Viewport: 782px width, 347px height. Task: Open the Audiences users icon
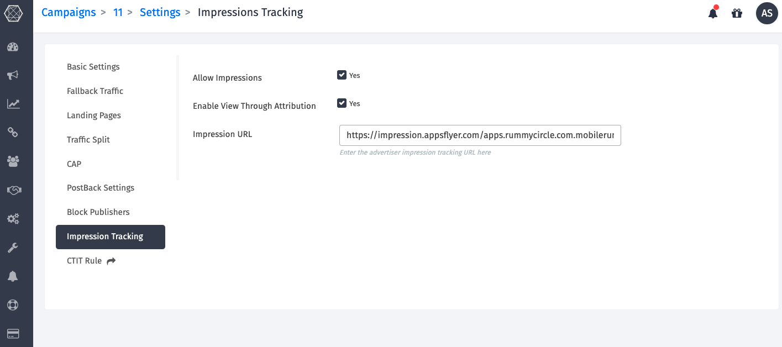(13, 161)
